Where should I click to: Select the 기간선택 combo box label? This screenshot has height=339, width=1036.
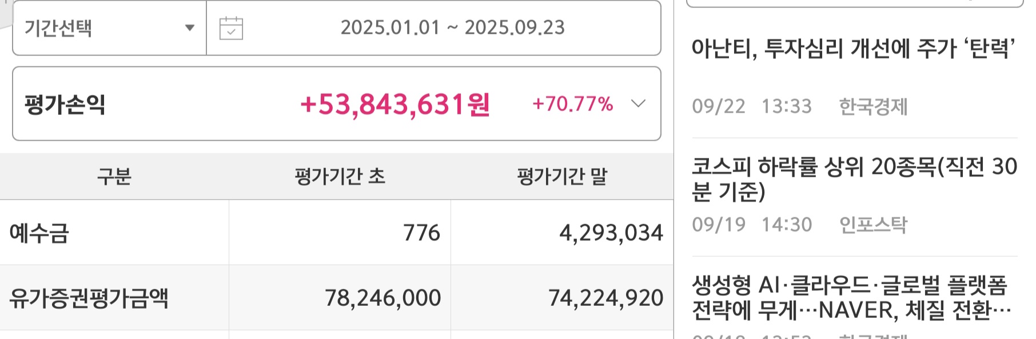click(x=58, y=28)
